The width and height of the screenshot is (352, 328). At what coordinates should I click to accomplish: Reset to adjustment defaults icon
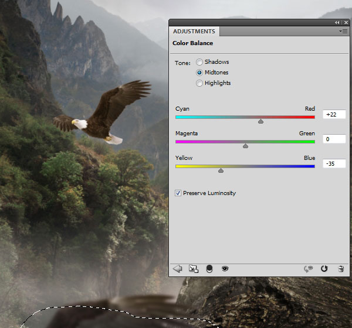pyautogui.click(x=324, y=268)
